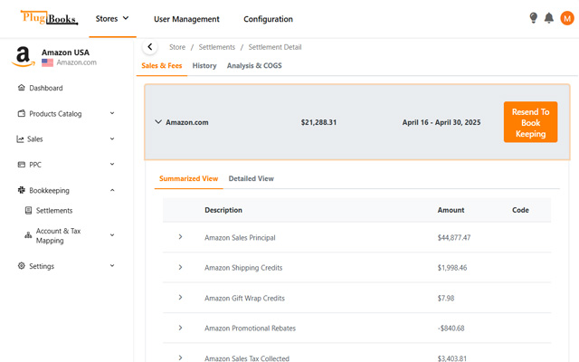Click the Settings gear icon
This screenshot has height=362, width=579.
pos(22,265)
